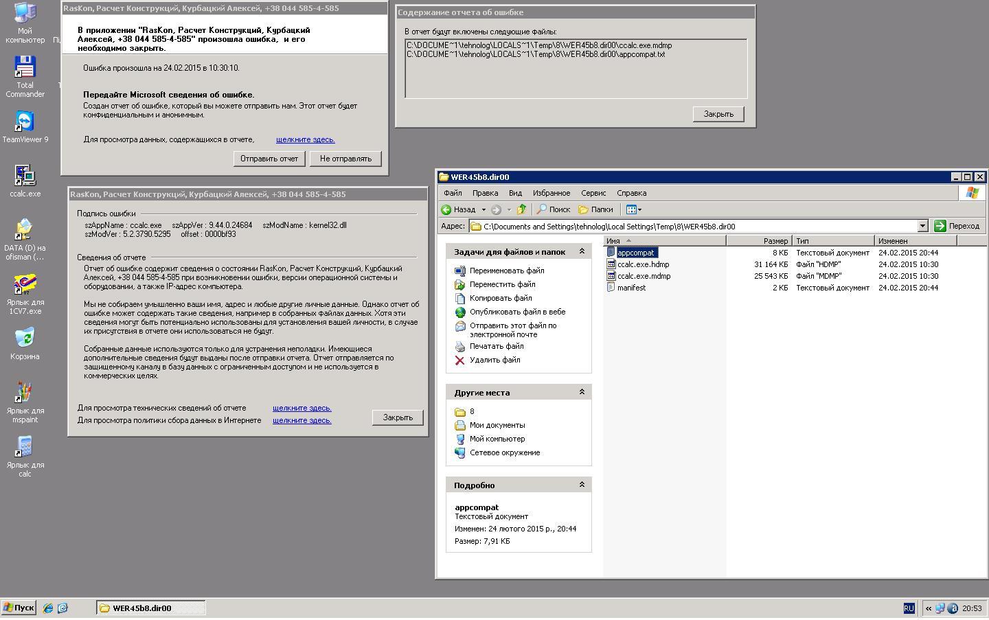Open Мой компьютер in Другие места
The width and height of the screenshot is (989, 620).
pyautogui.click(x=490, y=439)
